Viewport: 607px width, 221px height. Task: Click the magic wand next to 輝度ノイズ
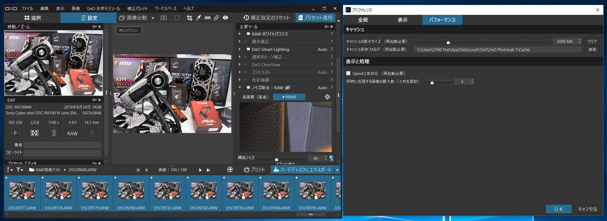click(331, 158)
